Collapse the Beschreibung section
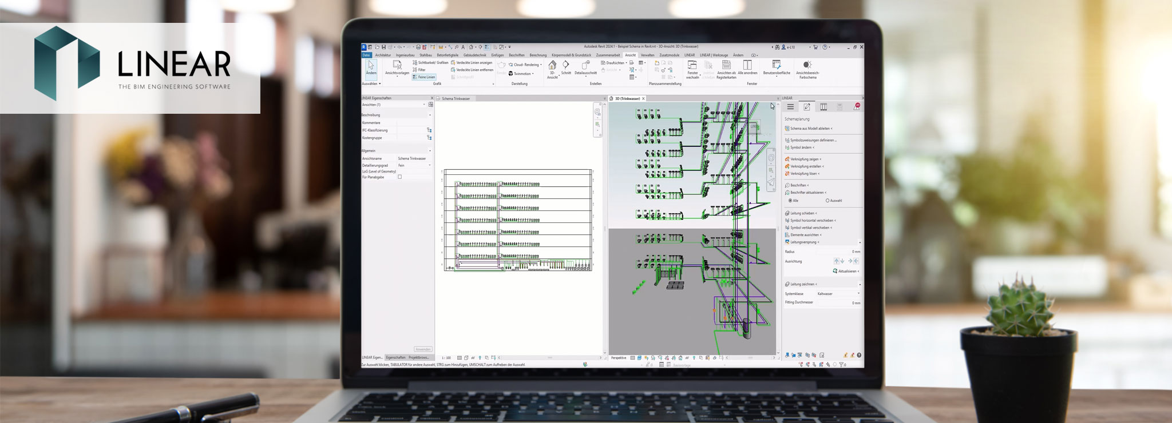The image size is (1172, 423). (430, 115)
